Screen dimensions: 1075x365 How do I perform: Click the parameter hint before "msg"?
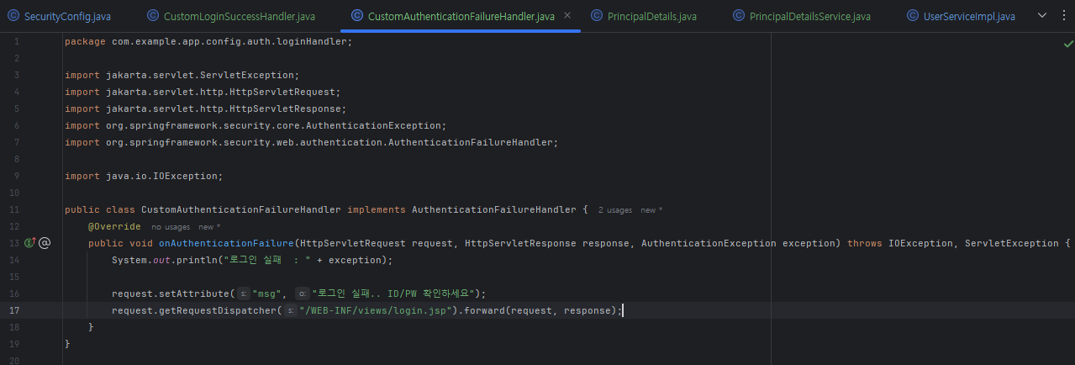pos(243,294)
